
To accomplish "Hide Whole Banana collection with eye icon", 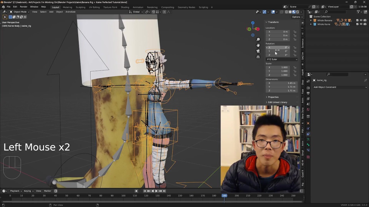I will (x=361, y=20).
